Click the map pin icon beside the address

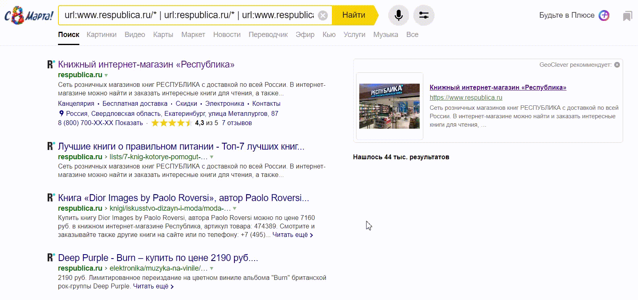[x=61, y=113]
